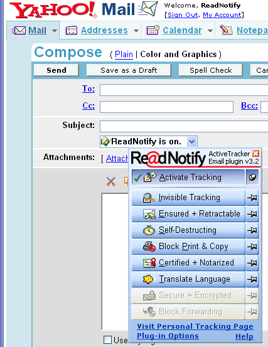This screenshot has height=347, width=268.
Task: Switch compose mode to Plain
Action: tap(124, 54)
